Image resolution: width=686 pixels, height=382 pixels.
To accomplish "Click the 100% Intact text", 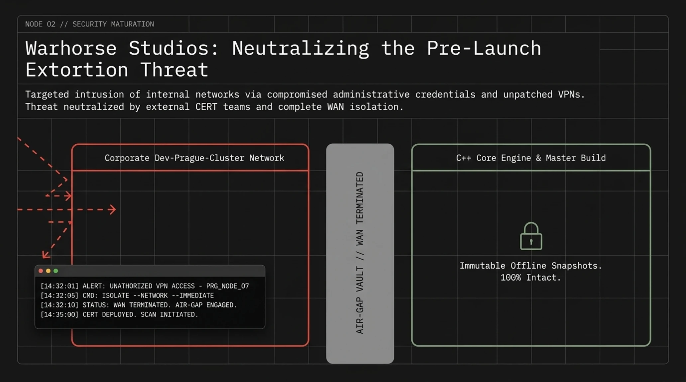I will (x=531, y=278).
